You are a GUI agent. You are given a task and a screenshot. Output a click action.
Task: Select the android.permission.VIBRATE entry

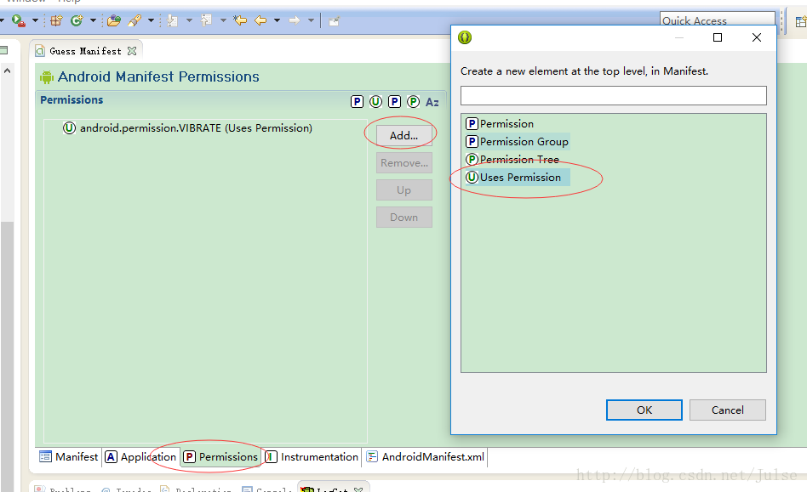[x=187, y=127]
